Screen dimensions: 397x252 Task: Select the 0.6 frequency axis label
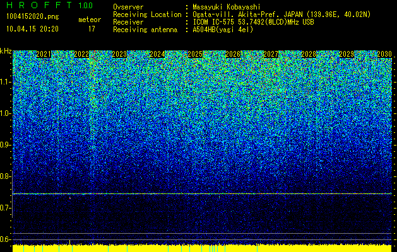pos(4,239)
